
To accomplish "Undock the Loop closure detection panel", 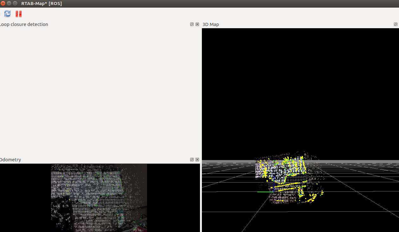I will point(191,24).
